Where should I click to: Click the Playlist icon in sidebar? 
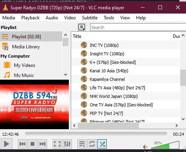[5, 37]
